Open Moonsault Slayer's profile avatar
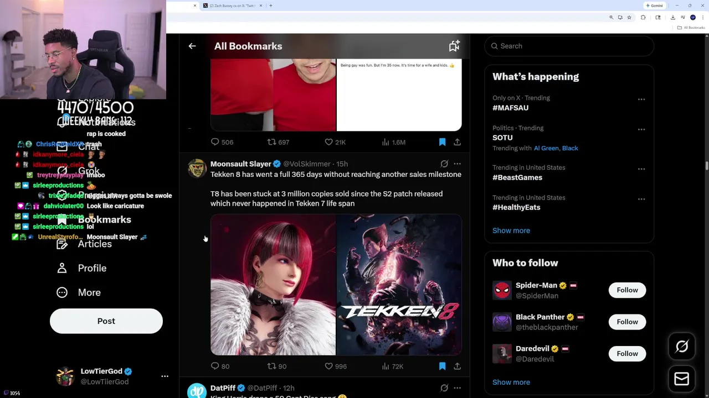Image resolution: width=709 pixels, height=398 pixels. (197, 168)
